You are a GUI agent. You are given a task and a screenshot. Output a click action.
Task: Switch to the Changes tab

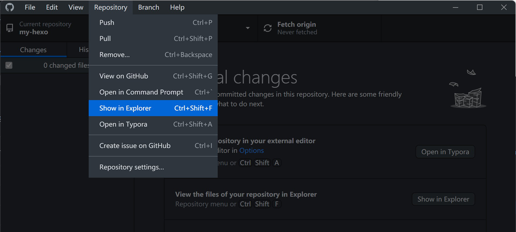33,50
